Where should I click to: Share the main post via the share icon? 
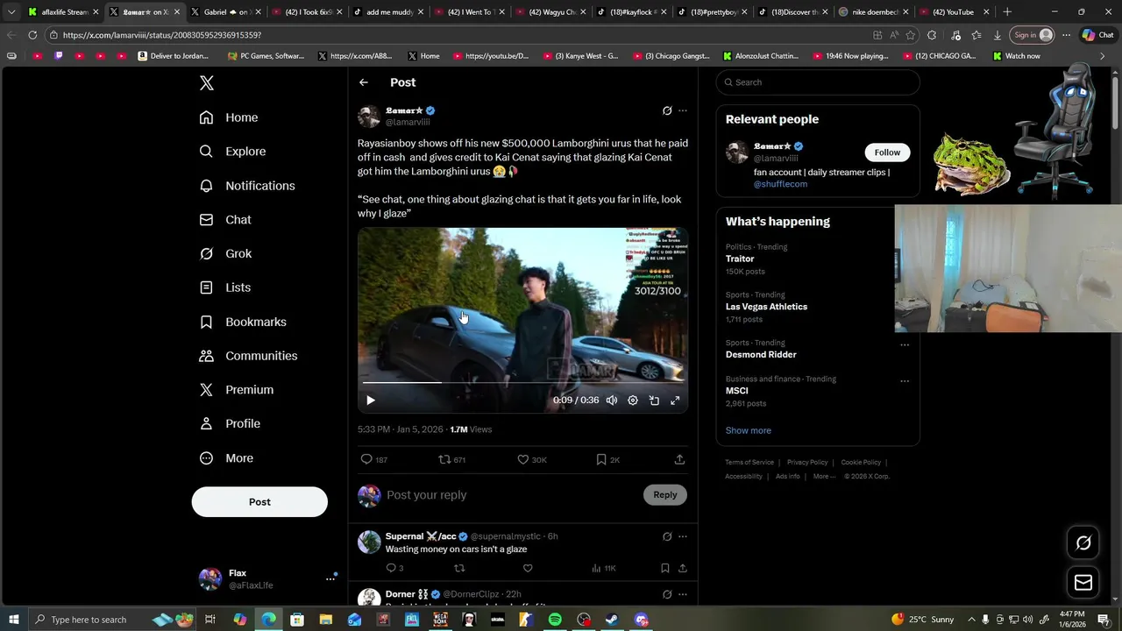[679, 459]
